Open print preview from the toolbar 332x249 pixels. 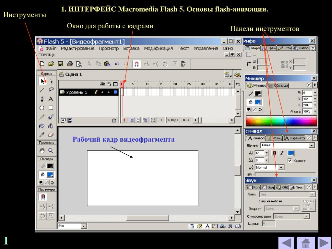(x=79, y=64)
